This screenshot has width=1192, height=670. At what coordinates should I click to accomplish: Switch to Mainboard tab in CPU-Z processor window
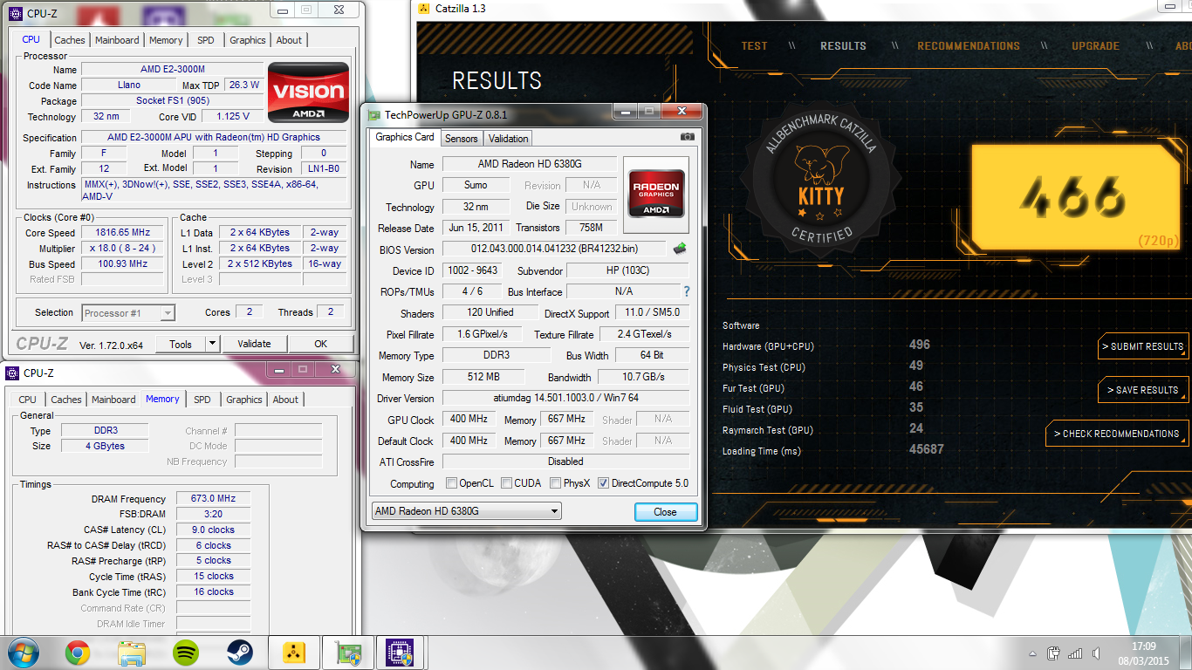pos(117,40)
